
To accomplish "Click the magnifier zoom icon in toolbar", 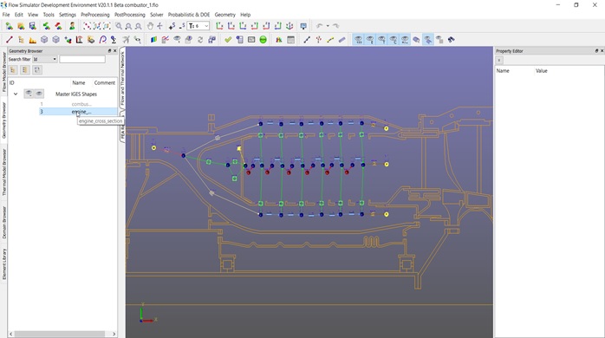I will pyautogui.click(x=119, y=26).
